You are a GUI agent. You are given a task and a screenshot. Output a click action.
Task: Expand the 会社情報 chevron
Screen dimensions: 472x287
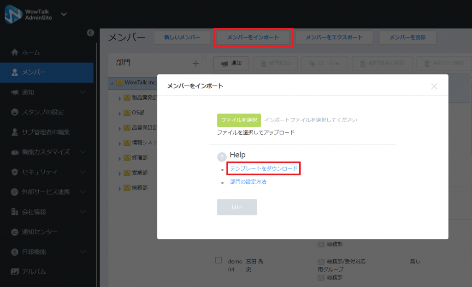click(83, 212)
